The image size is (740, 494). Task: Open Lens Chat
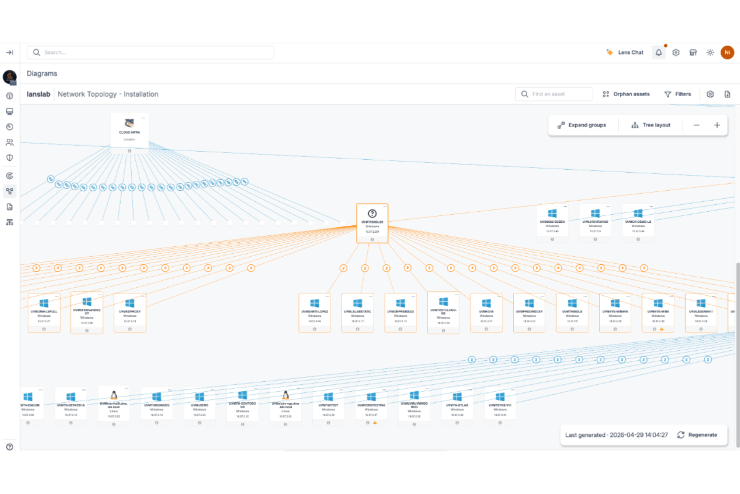[625, 53]
